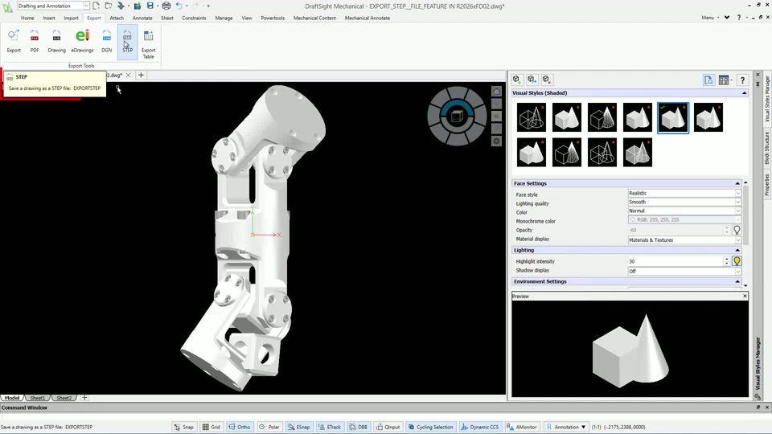
Task: Click the print icon in quick access toolbar
Action: click(x=166, y=6)
